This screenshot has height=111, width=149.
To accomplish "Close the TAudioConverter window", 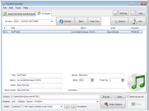I will coord(144,4).
